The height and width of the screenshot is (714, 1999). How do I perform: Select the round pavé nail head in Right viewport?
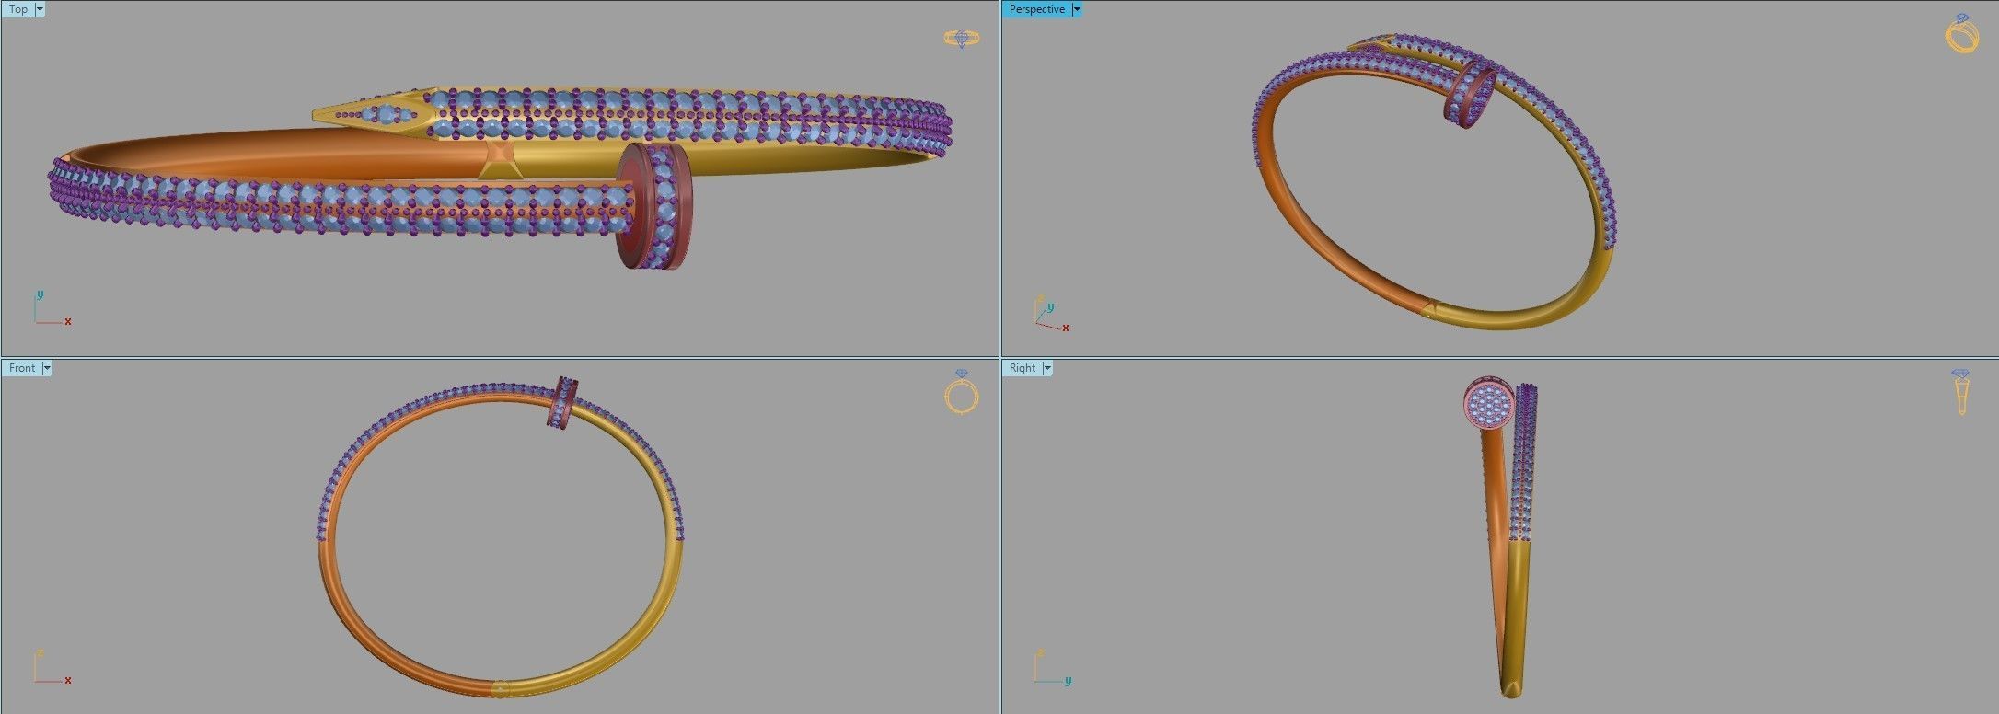pos(1490,404)
